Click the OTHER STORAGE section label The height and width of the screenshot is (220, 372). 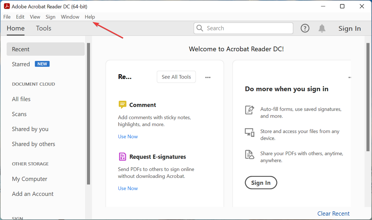coord(30,164)
